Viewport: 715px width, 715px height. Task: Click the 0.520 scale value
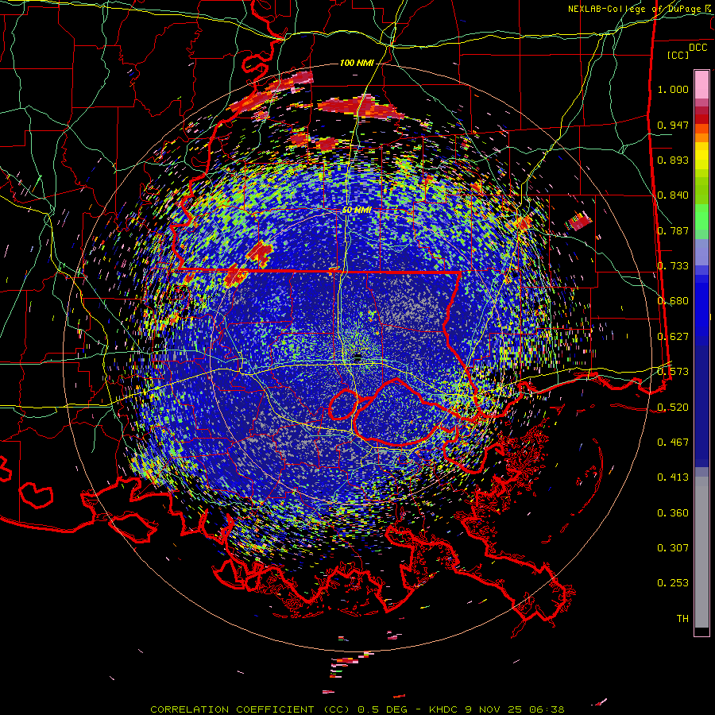tap(673, 407)
